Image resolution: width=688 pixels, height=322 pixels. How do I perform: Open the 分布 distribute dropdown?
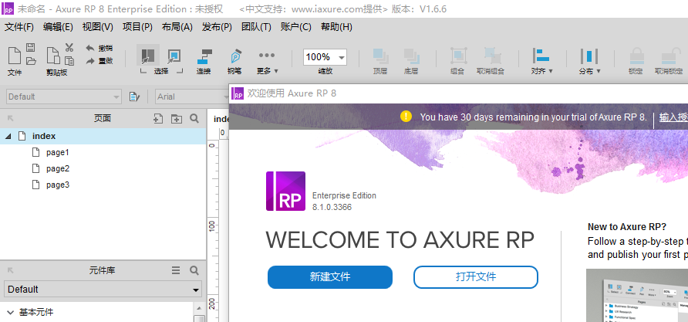tap(589, 61)
